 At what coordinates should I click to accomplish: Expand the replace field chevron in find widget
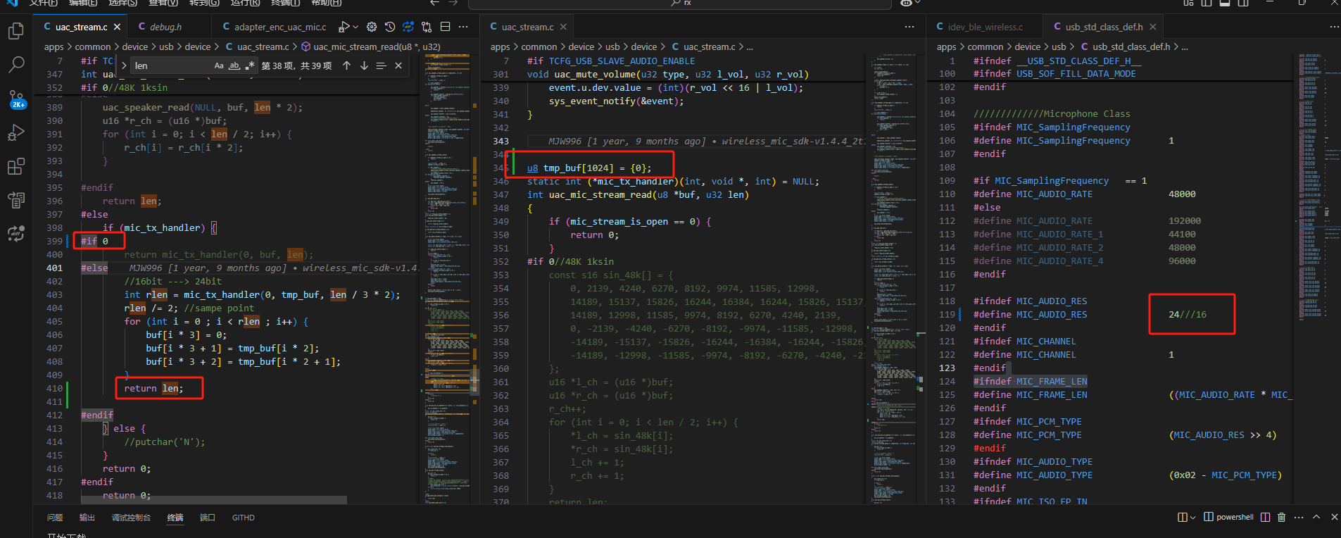click(124, 65)
